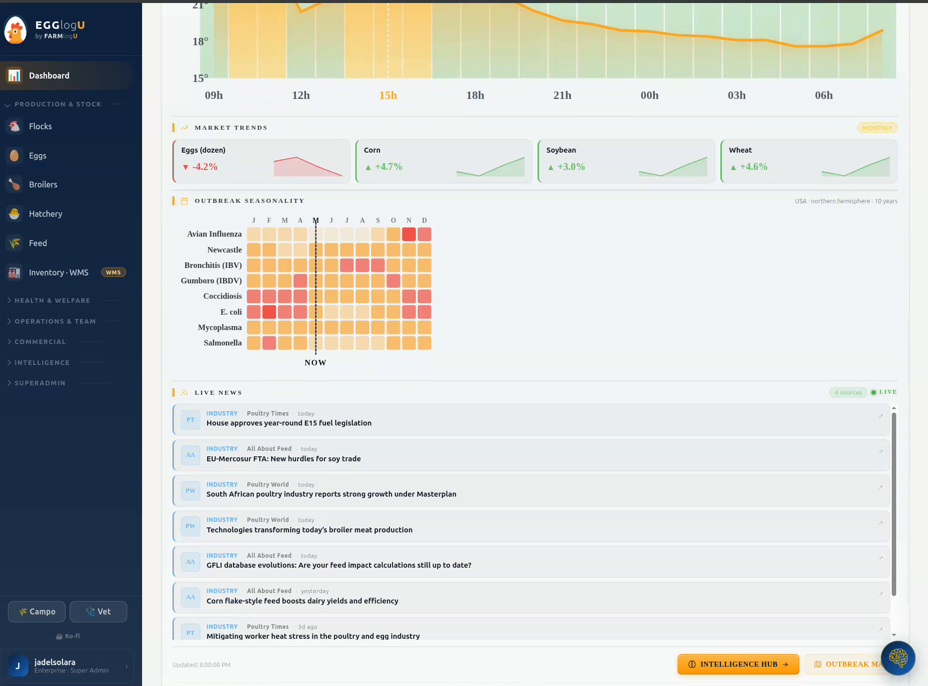Click the Feed wheat icon

pyautogui.click(x=14, y=243)
